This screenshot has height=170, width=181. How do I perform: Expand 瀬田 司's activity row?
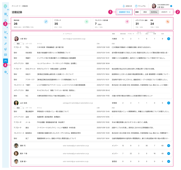pos(169,146)
